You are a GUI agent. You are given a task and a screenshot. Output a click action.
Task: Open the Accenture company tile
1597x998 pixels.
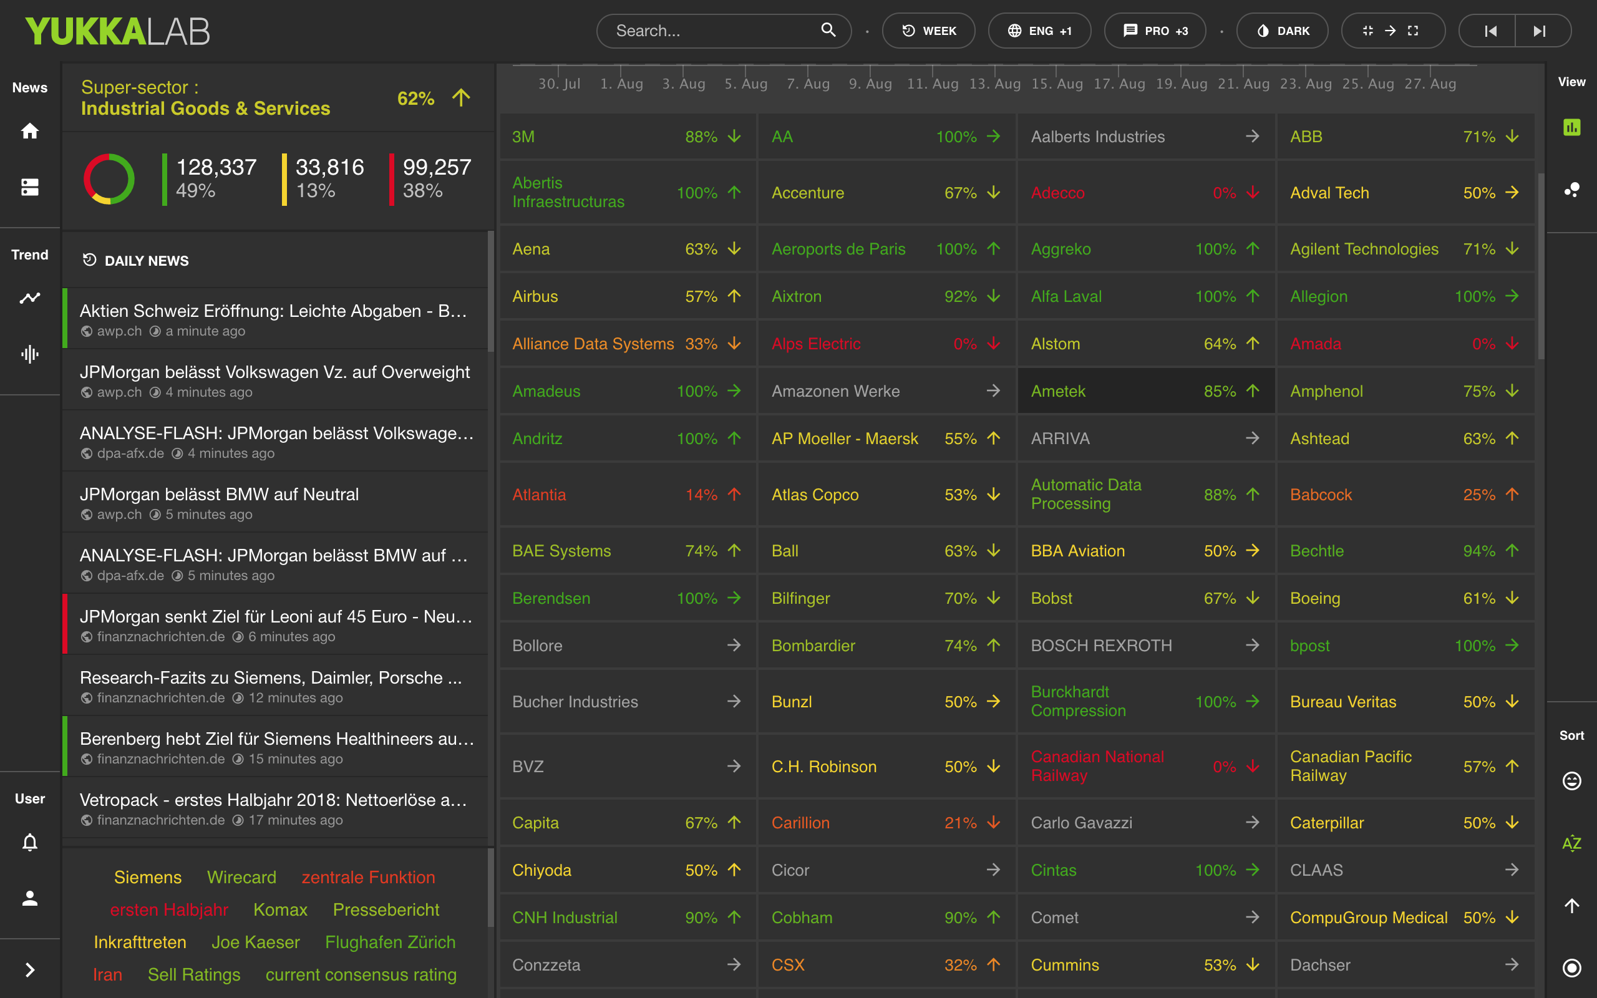coord(887,193)
